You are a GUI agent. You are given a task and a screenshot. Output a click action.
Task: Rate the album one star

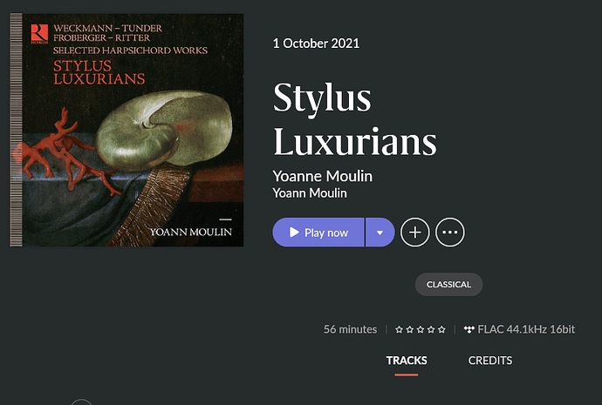[x=400, y=329]
